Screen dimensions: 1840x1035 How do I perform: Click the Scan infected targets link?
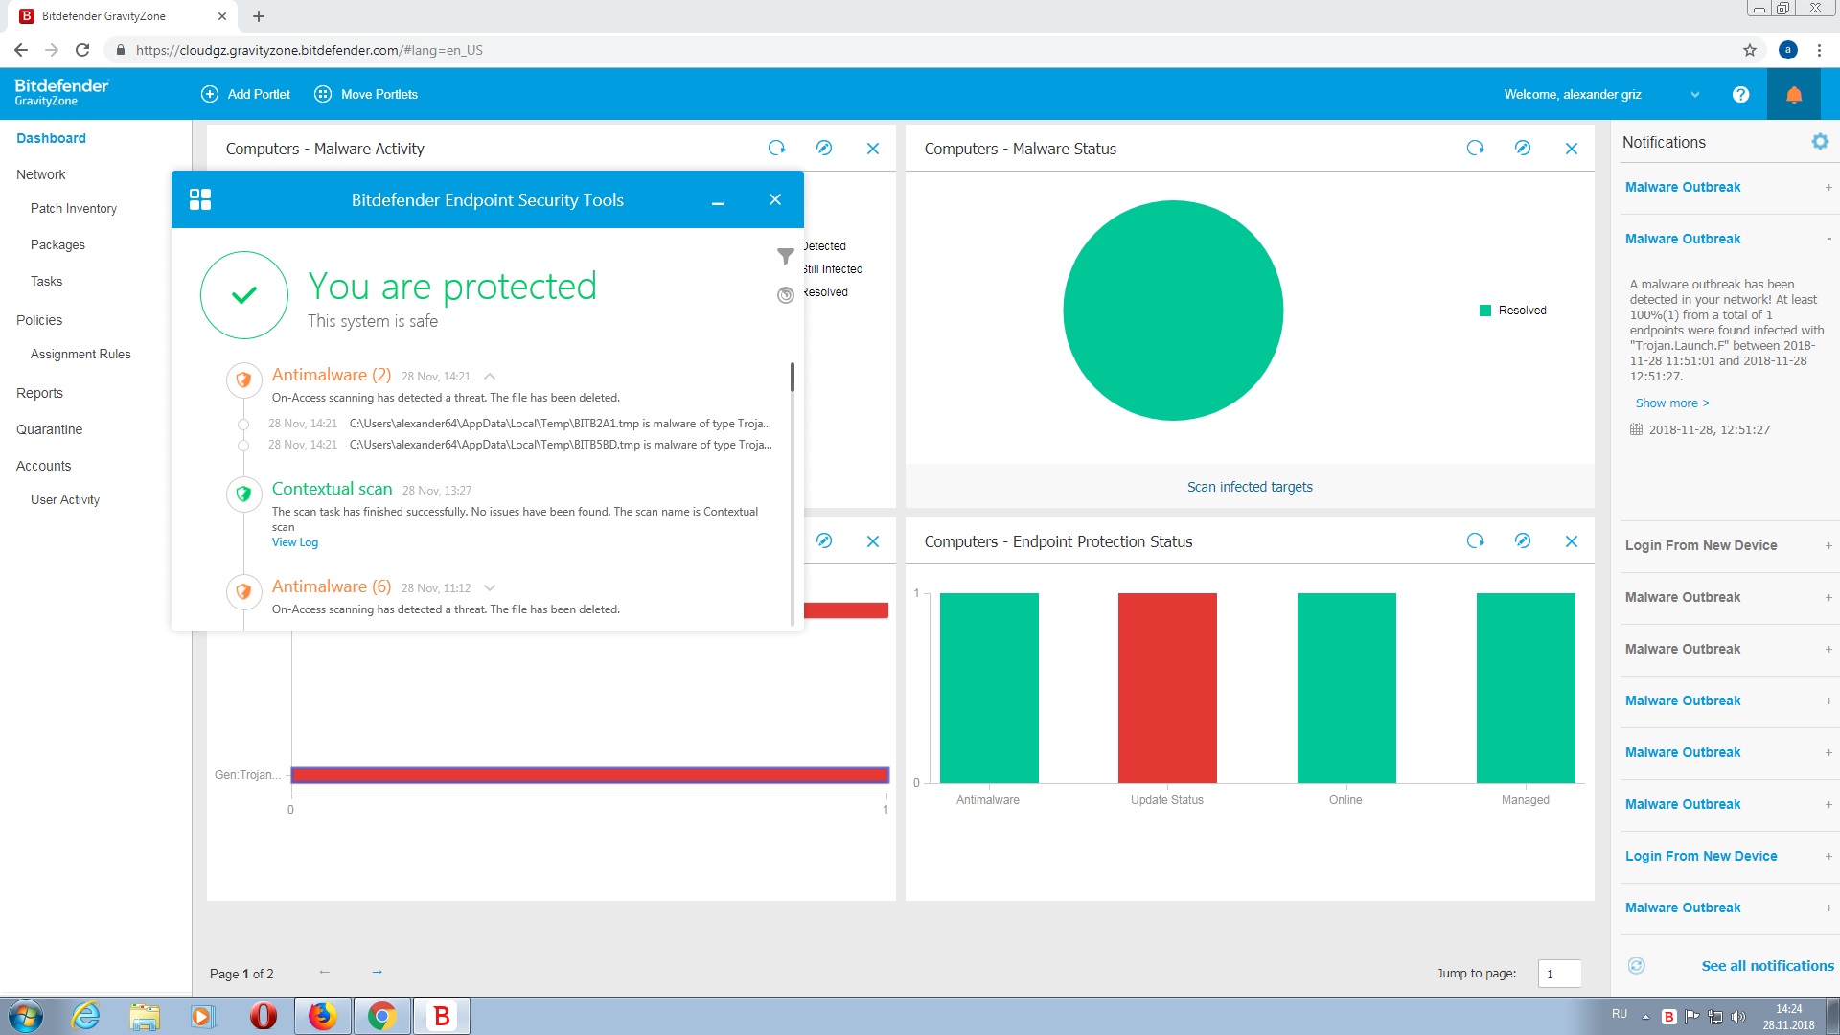(1250, 487)
